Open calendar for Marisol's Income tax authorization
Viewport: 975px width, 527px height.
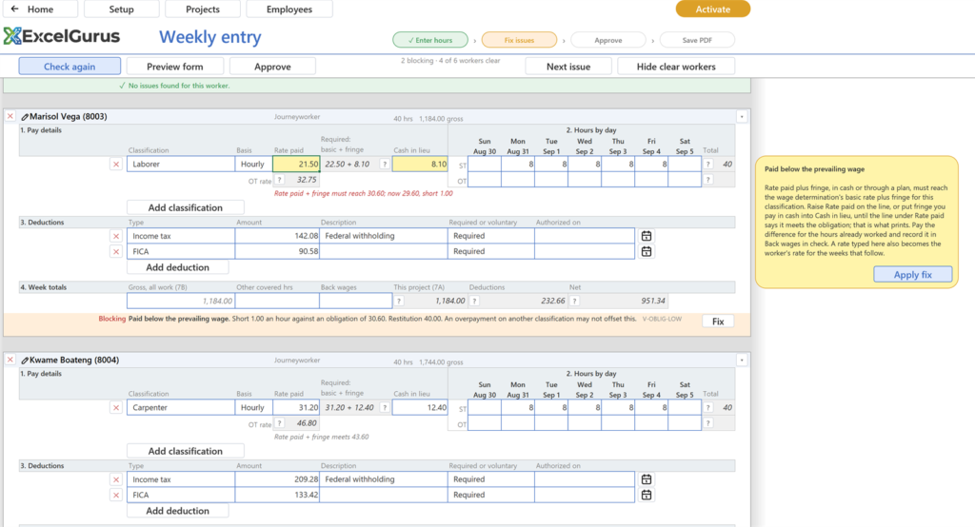tap(647, 236)
